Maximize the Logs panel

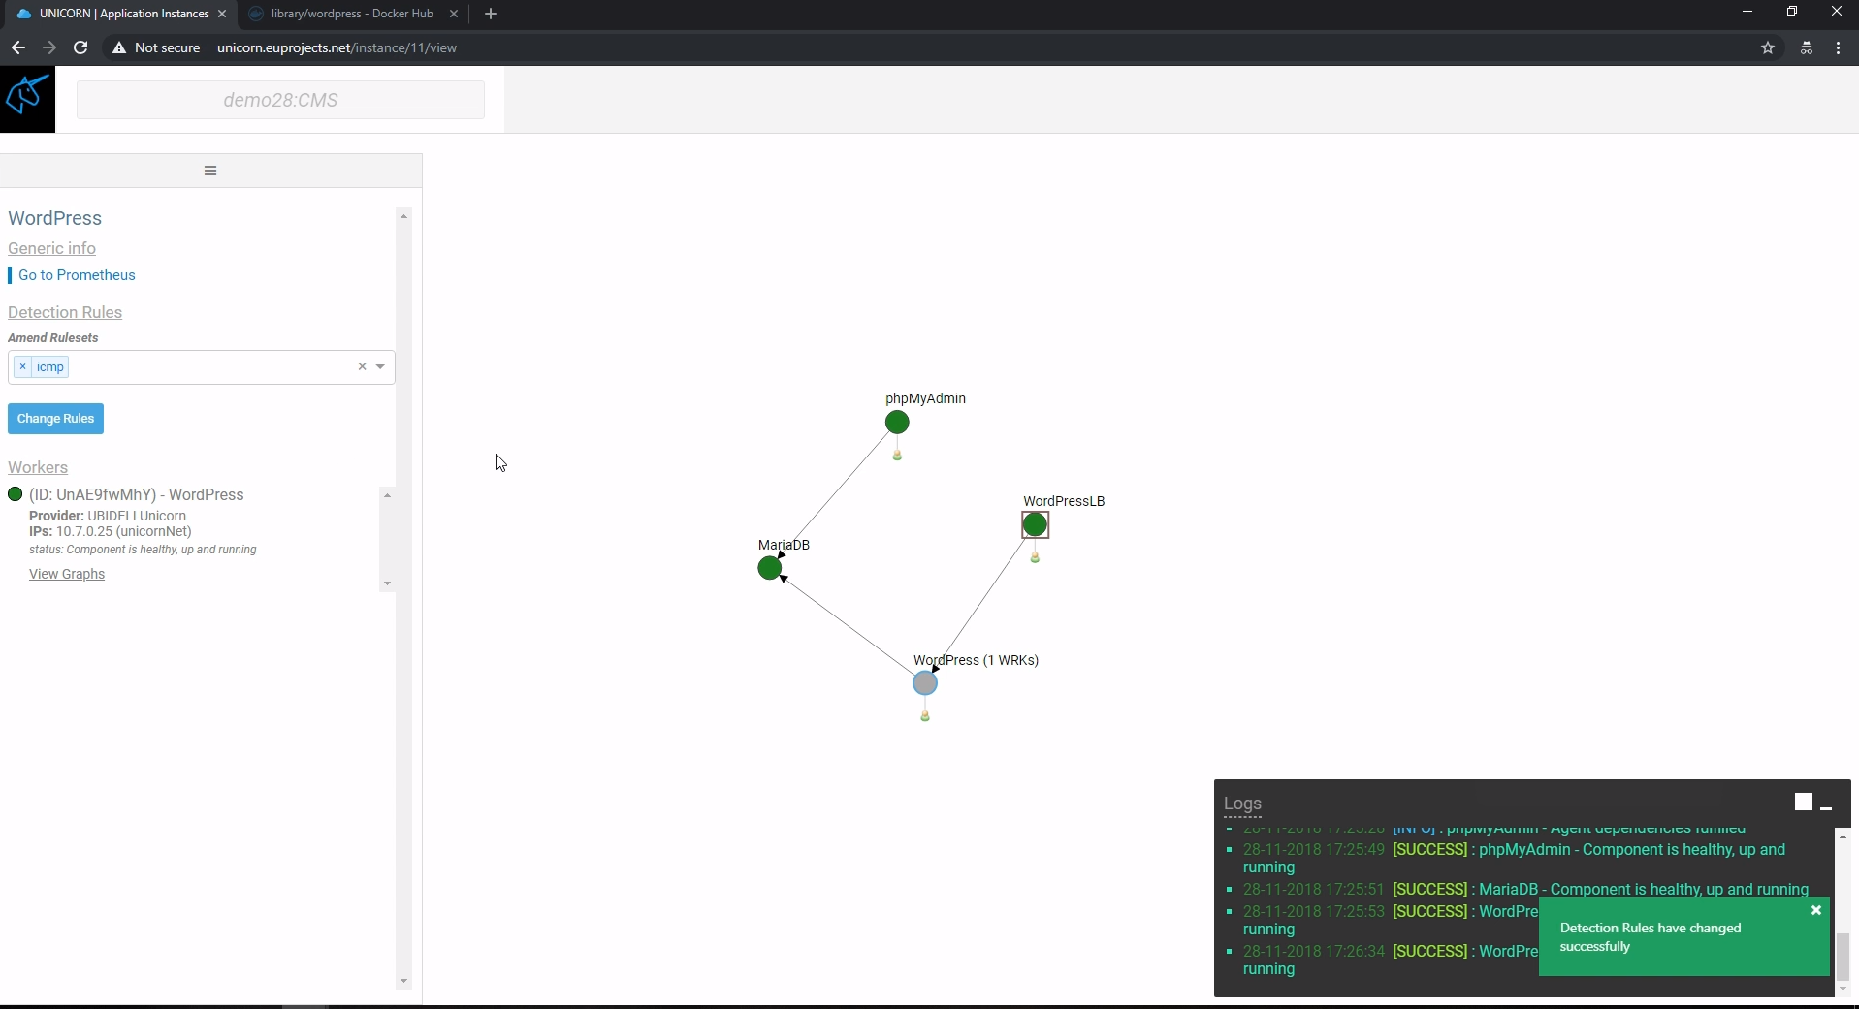[1803, 802]
